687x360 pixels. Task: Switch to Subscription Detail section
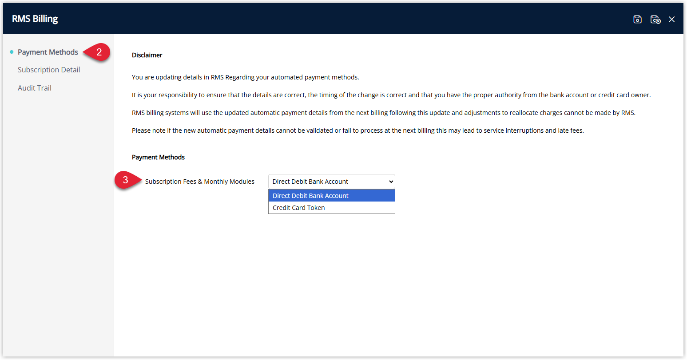pyautogui.click(x=49, y=70)
